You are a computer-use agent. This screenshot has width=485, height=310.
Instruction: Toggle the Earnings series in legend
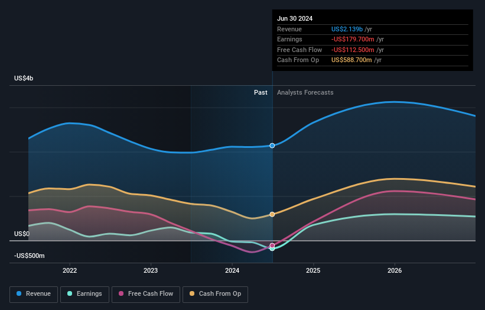click(84, 294)
